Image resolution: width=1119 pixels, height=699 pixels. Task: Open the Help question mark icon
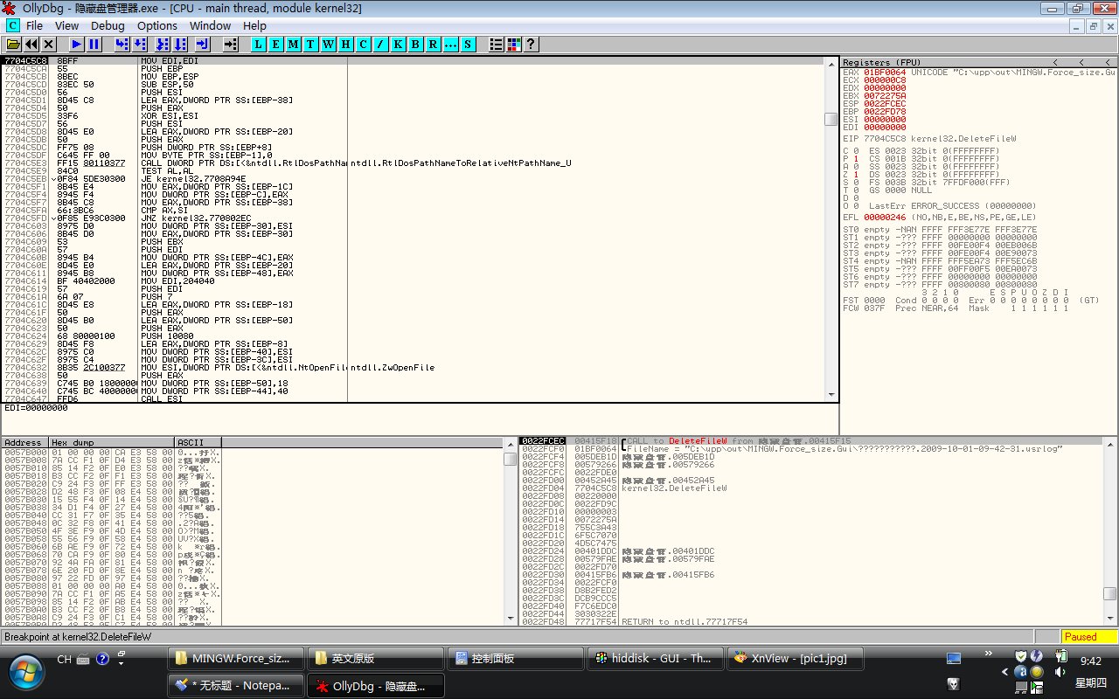click(x=530, y=44)
